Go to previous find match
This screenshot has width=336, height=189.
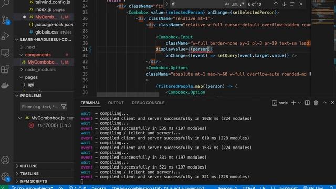(276, 4)
